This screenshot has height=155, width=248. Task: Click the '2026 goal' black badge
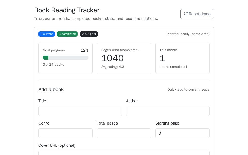coord(89,34)
